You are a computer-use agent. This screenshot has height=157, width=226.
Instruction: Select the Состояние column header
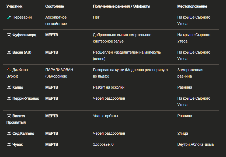(x=55, y=6)
